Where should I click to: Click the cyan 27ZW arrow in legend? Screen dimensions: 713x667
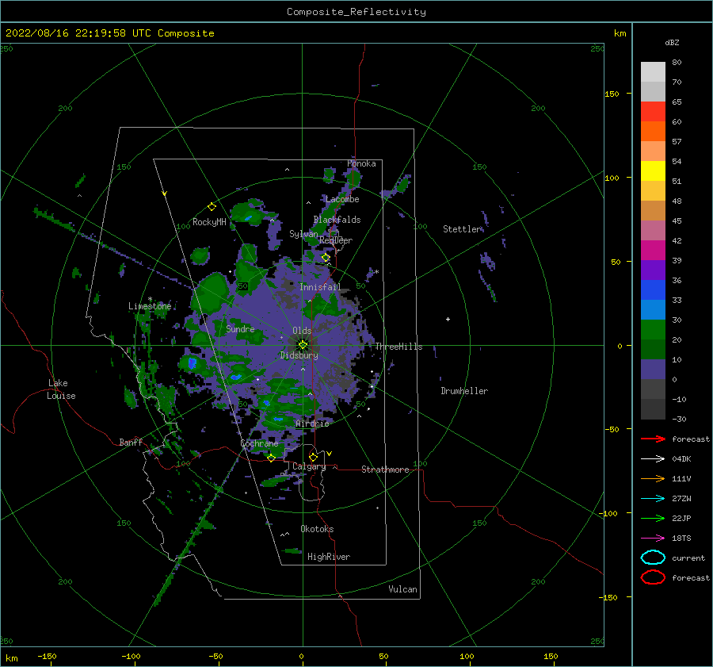coord(653,499)
